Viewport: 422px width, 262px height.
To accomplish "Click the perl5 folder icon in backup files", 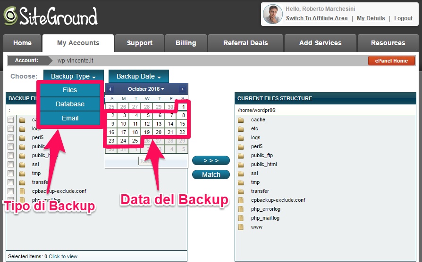I will click(x=22, y=138).
